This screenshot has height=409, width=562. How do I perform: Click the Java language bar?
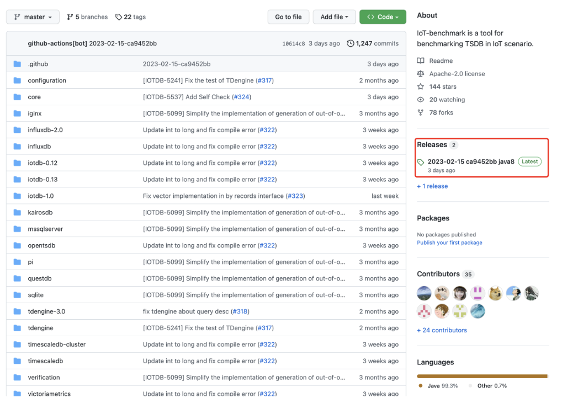click(x=481, y=376)
